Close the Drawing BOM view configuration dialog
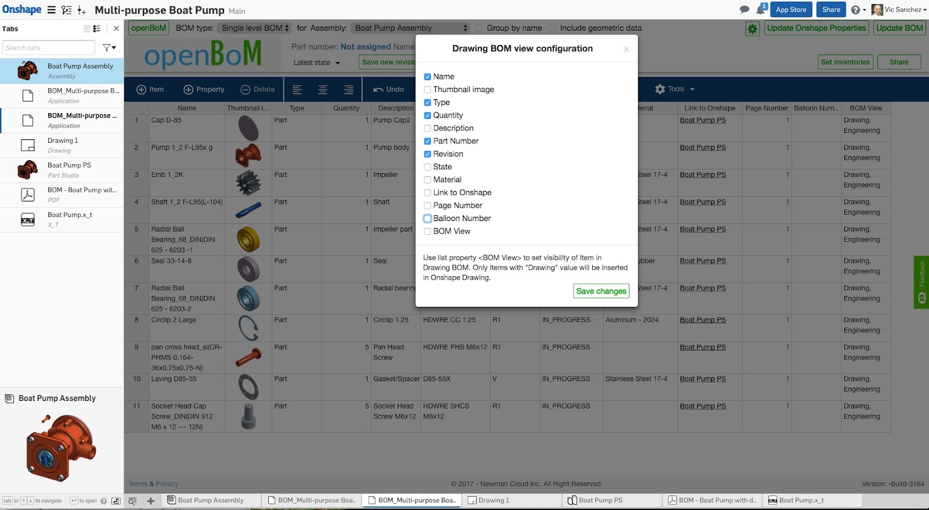 click(626, 49)
